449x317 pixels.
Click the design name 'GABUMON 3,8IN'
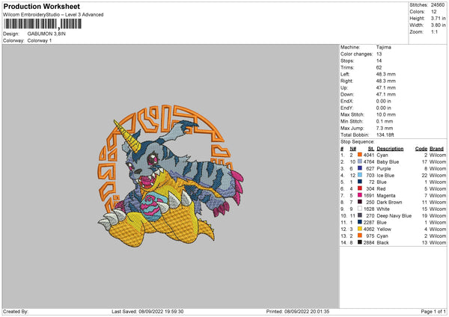[46, 34]
